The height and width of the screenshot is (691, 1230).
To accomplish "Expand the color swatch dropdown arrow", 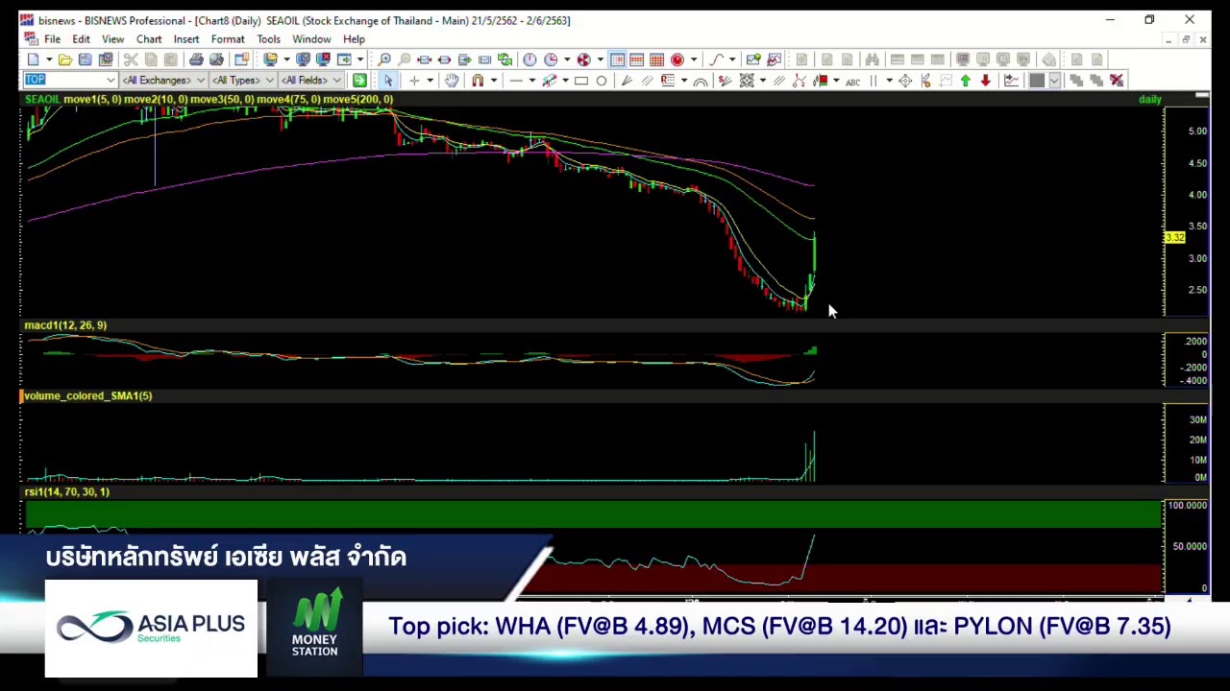I will 1054,81.
